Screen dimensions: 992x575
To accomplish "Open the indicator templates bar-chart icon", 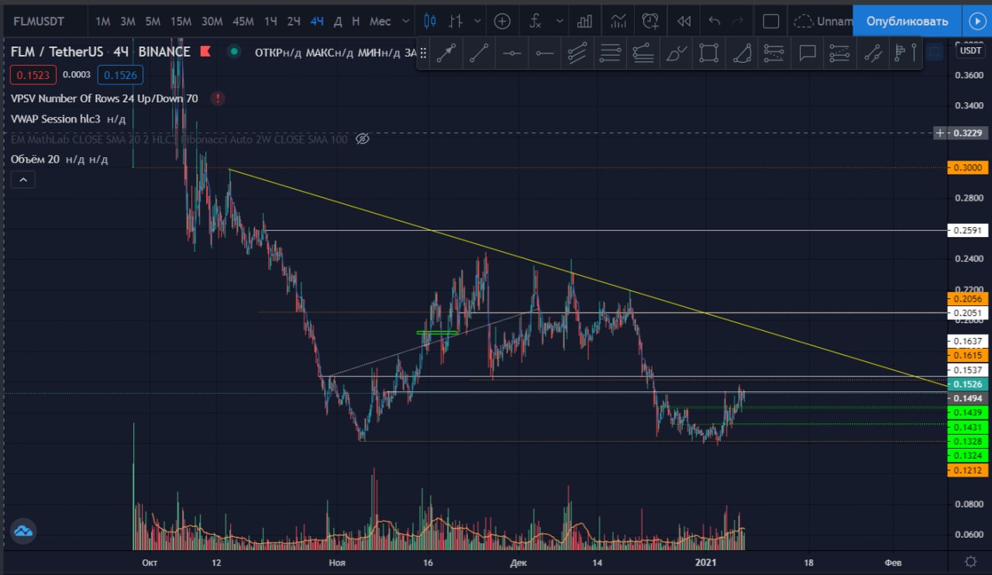I will 585,21.
